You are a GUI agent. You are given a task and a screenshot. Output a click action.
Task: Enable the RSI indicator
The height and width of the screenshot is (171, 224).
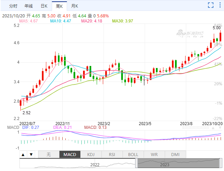112,154
